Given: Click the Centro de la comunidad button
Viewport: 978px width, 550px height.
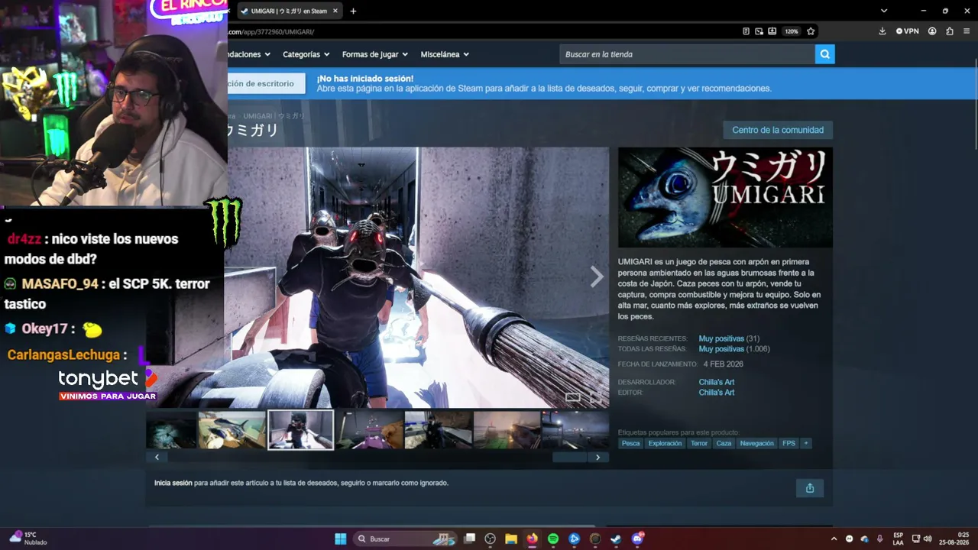Looking at the screenshot, I should (x=778, y=130).
